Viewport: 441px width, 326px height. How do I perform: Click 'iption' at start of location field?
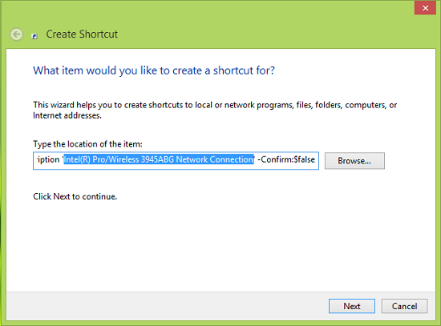(x=48, y=159)
